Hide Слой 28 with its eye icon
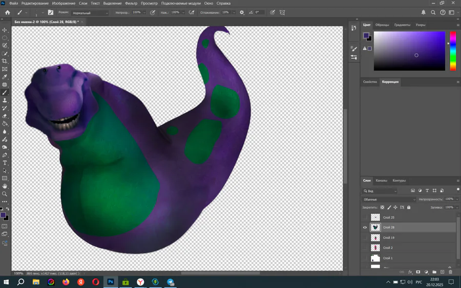Screen dimensions: 461x288 point(365,227)
